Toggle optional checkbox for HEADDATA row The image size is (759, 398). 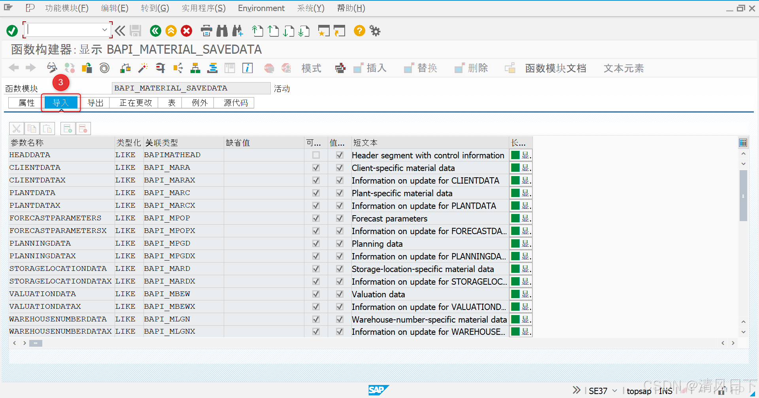316,155
